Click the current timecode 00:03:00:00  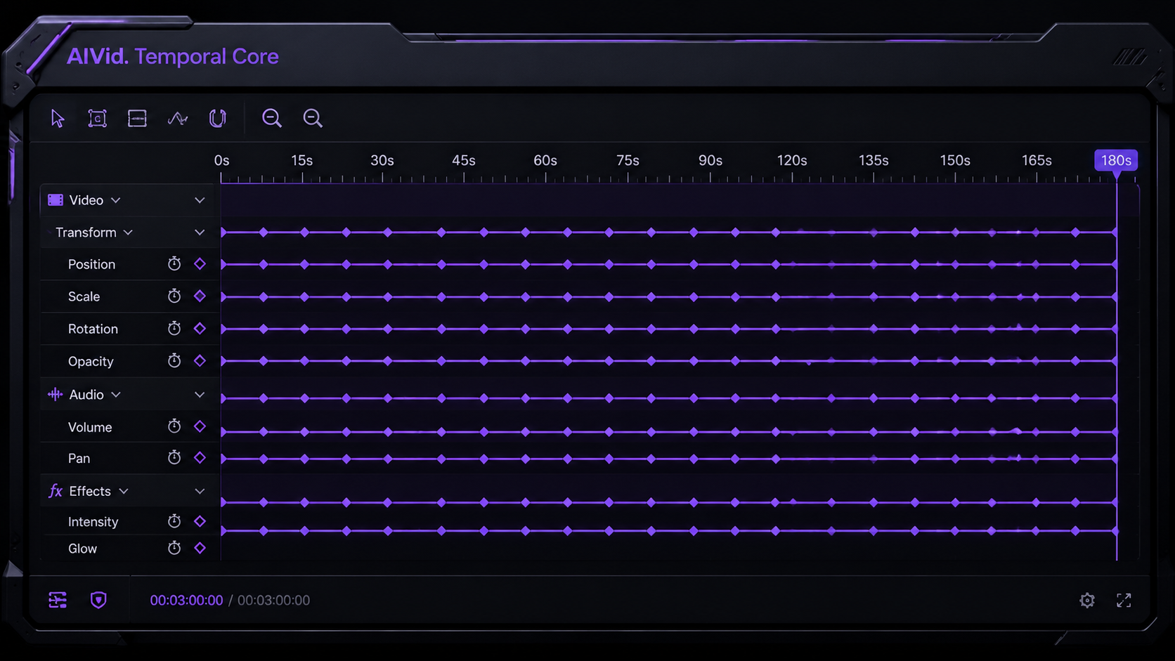pyautogui.click(x=186, y=601)
